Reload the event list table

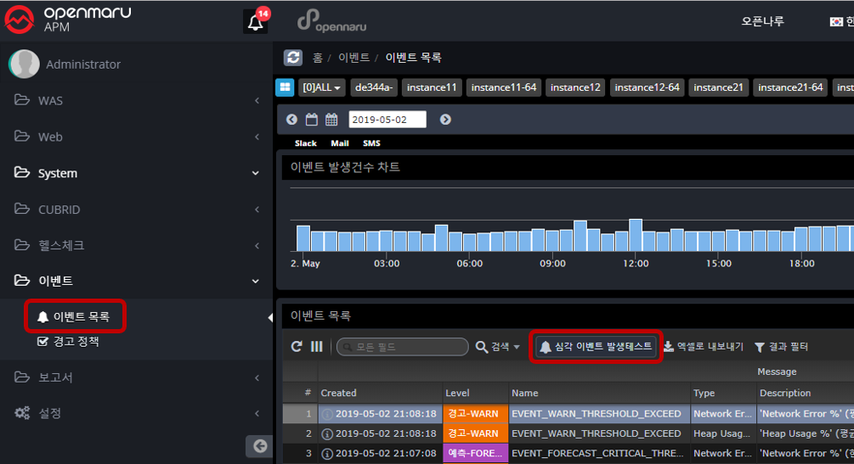(x=297, y=347)
